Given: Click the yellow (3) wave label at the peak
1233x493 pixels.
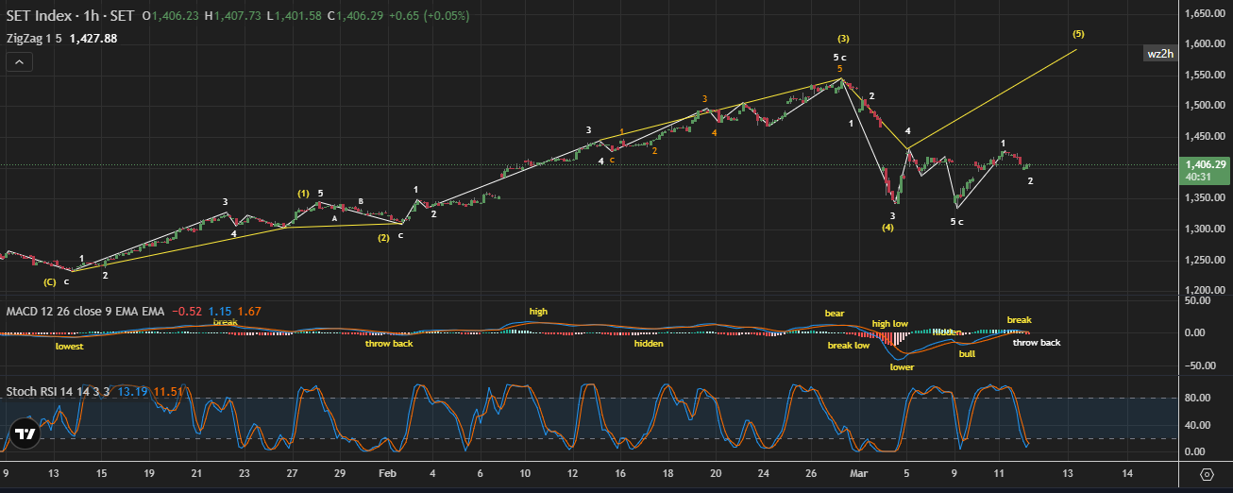Looking at the screenshot, I should point(843,39).
